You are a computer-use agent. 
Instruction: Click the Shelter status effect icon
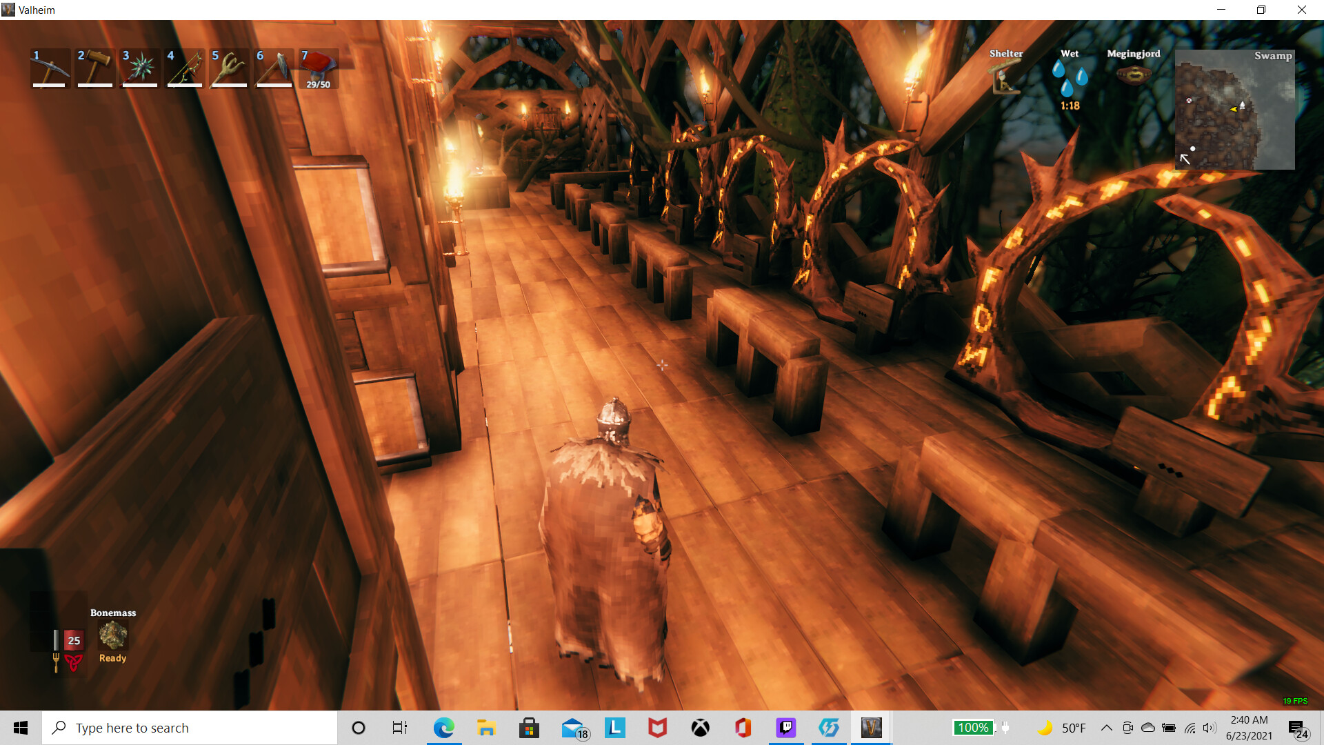[x=1005, y=76]
